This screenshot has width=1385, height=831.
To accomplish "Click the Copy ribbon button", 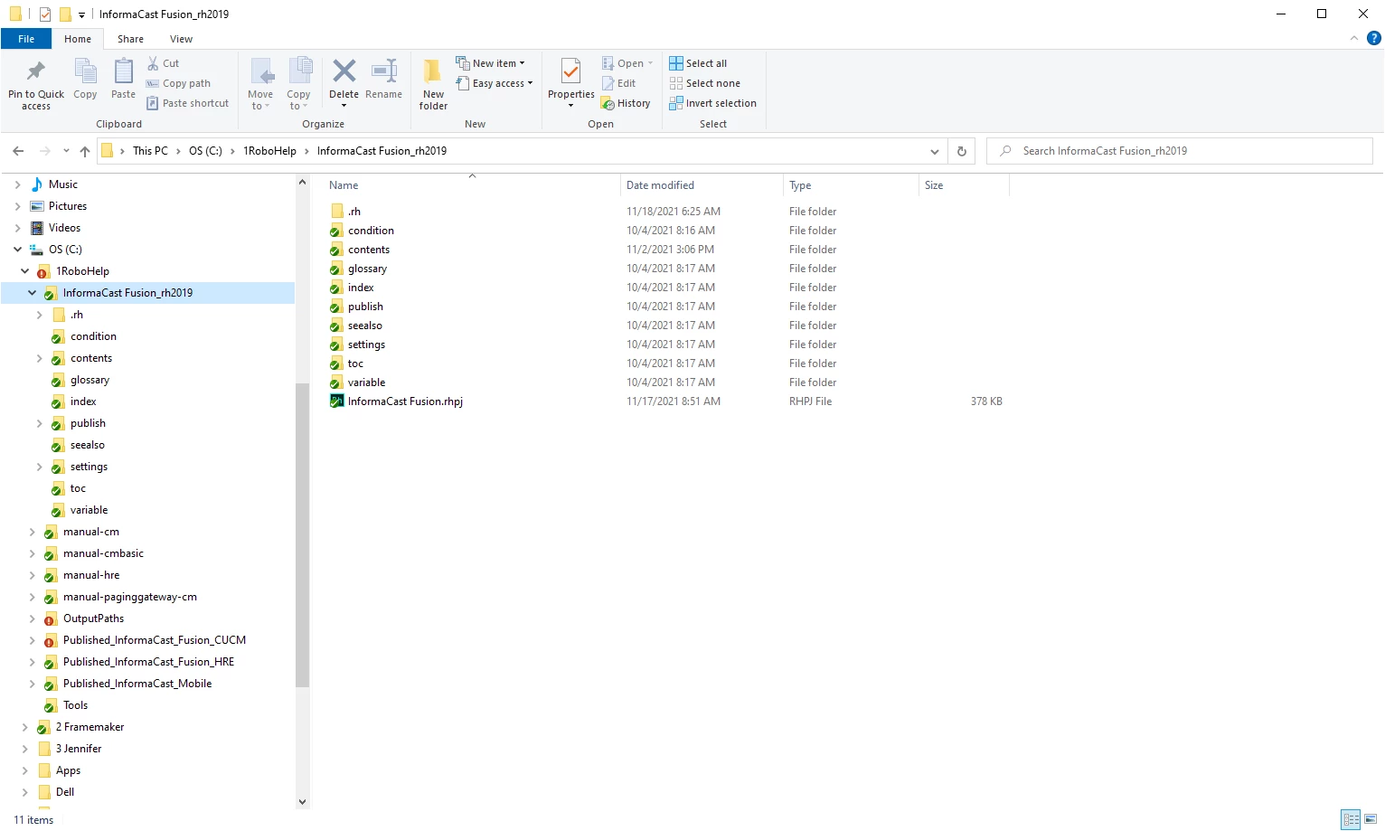I will (85, 79).
